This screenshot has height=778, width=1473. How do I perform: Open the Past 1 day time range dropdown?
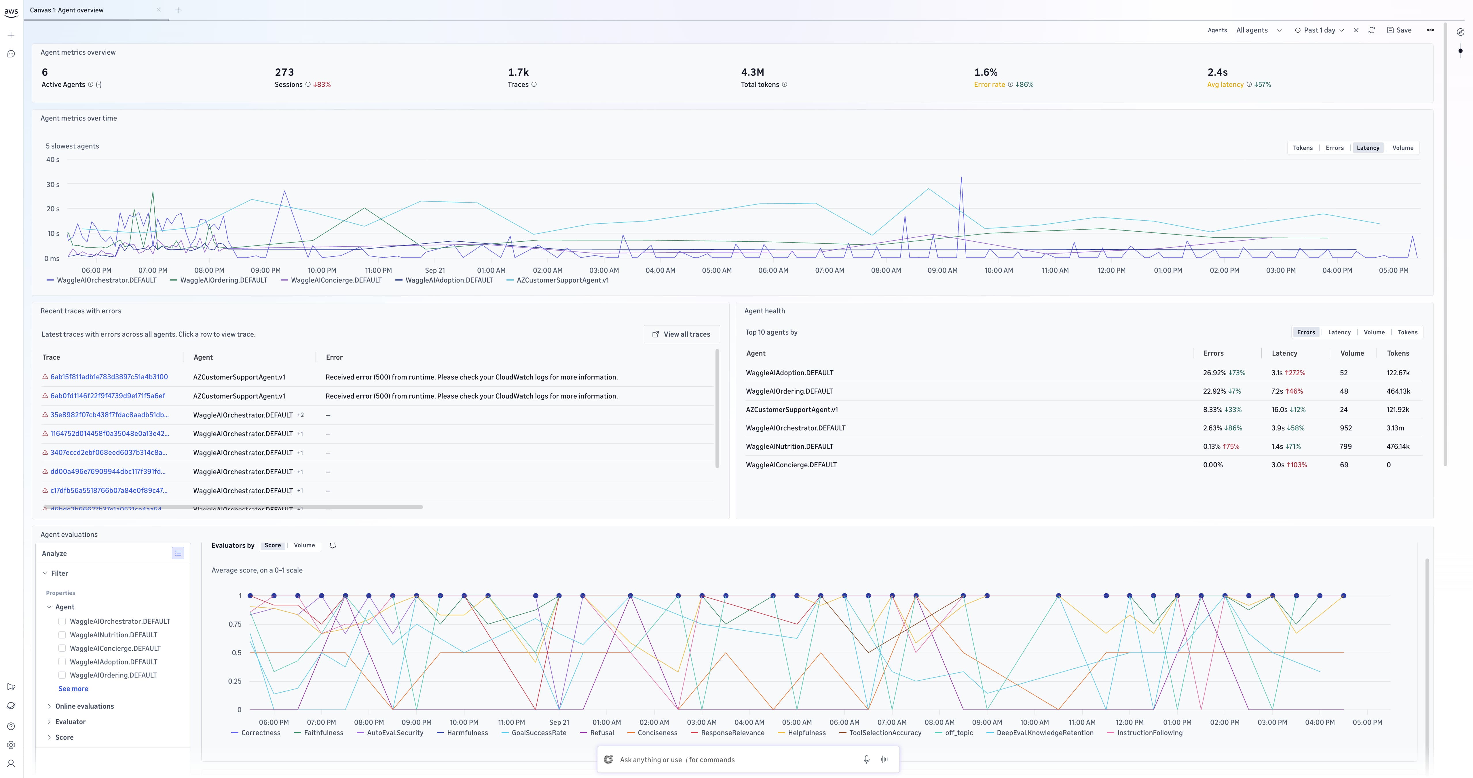pos(1320,30)
